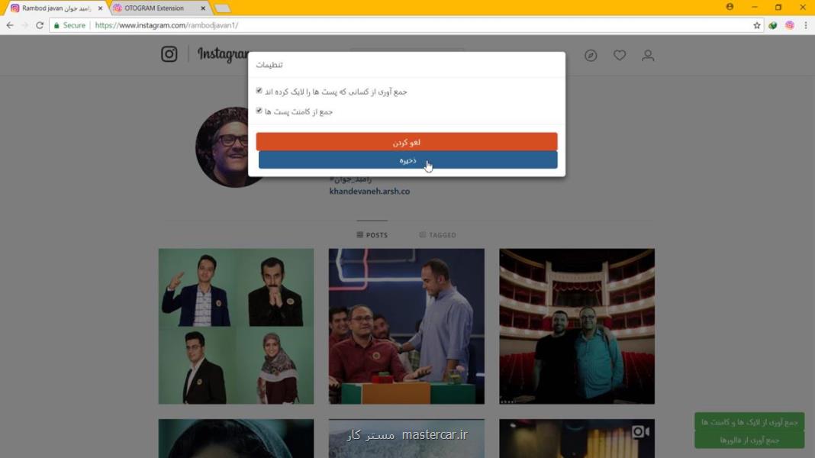Minimize the Chrome window
Image resolution: width=815 pixels, height=458 pixels.
click(x=754, y=8)
